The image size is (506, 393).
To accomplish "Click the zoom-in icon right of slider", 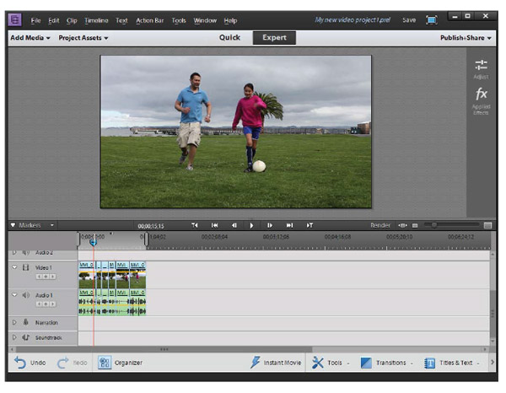I will (487, 225).
